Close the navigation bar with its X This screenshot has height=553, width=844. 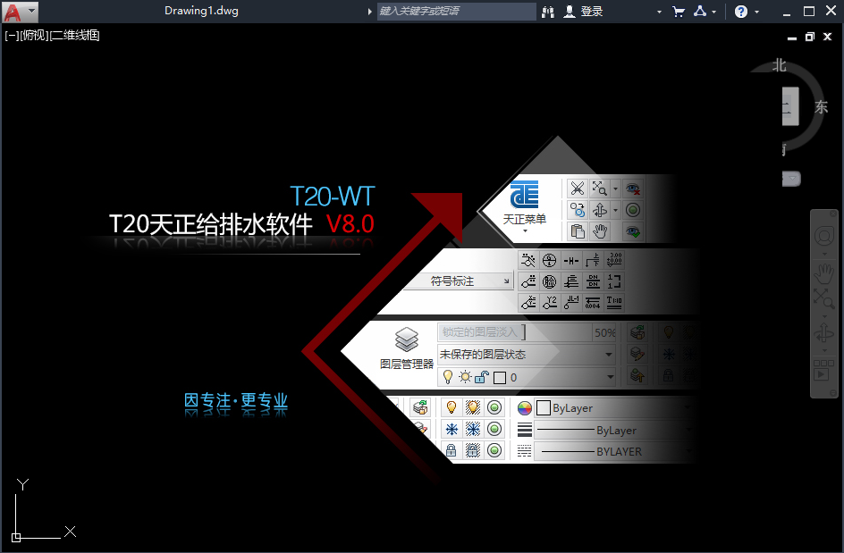[833, 214]
